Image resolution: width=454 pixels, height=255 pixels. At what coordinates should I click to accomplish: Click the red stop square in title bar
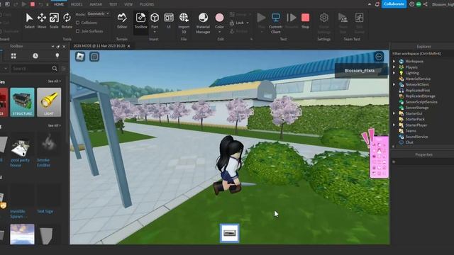click(x=33, y=4)
